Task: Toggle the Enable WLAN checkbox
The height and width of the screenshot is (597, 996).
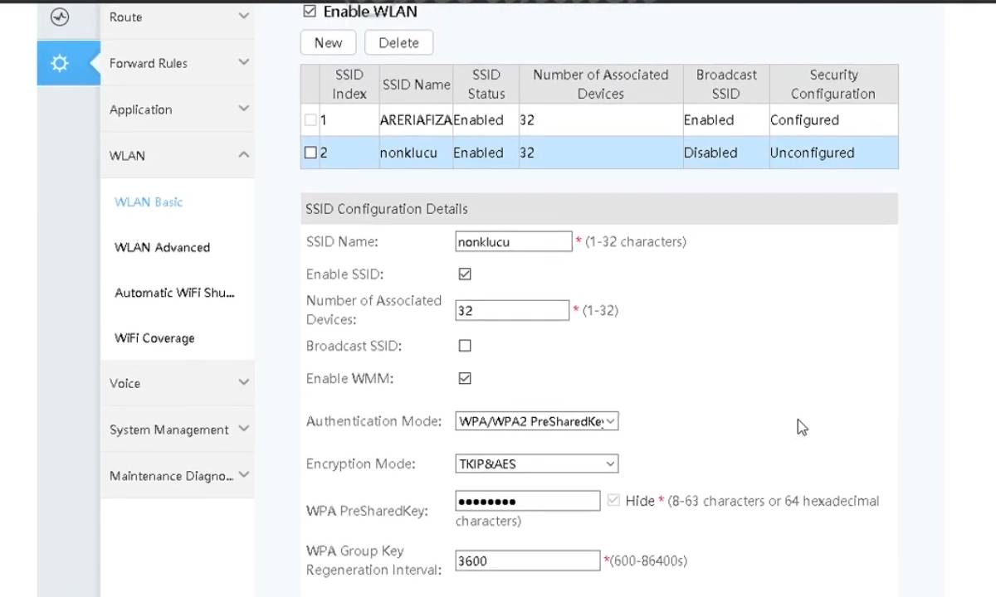Action: click(x=310, y=12)
